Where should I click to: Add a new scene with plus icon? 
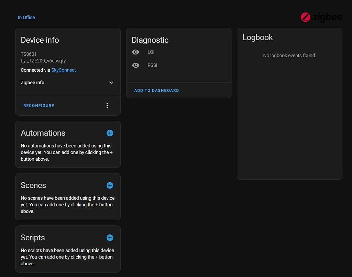click(x=110, y=185)
